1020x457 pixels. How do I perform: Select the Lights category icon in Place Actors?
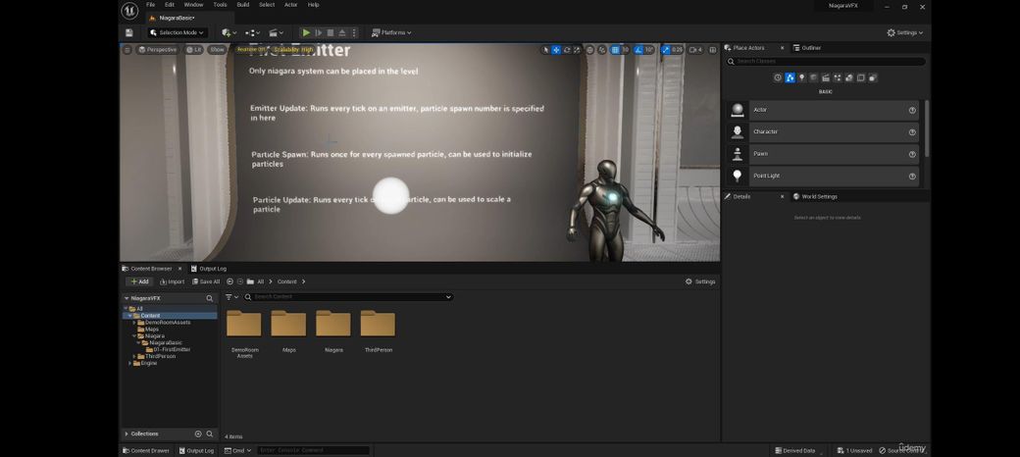tap(802, 77)
